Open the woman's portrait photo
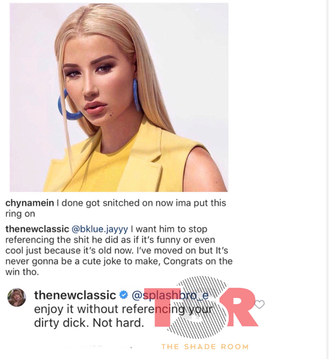The image size is (329, 359). 119,97
